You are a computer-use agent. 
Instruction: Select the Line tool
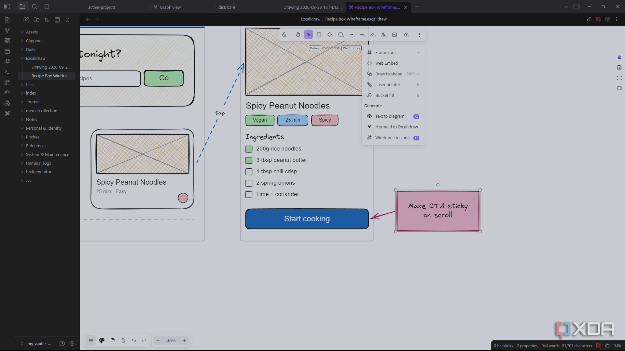click(362, 35)
